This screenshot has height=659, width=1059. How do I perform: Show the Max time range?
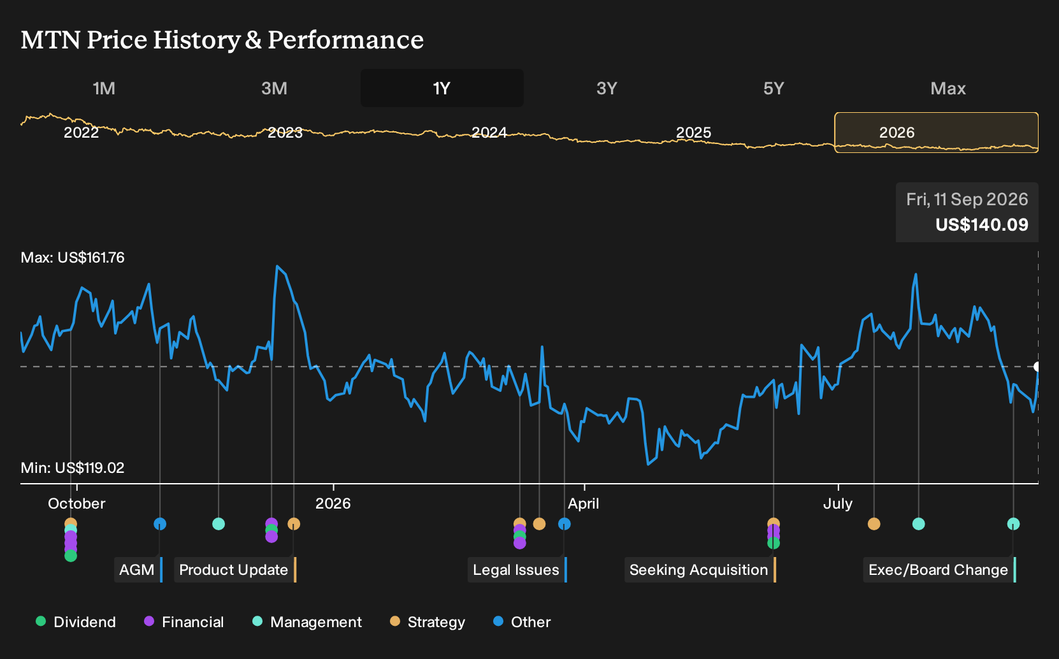coord(948,88)
